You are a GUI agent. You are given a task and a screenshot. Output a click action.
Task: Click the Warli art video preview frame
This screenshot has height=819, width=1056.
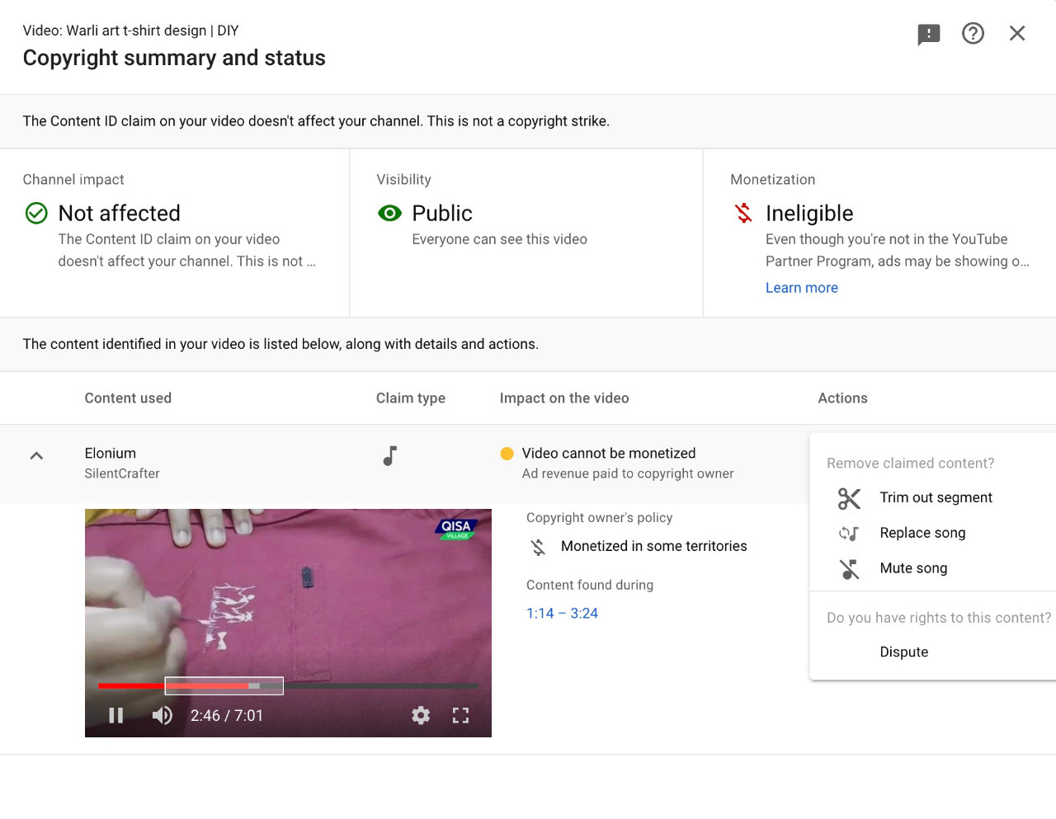point(288,594)
